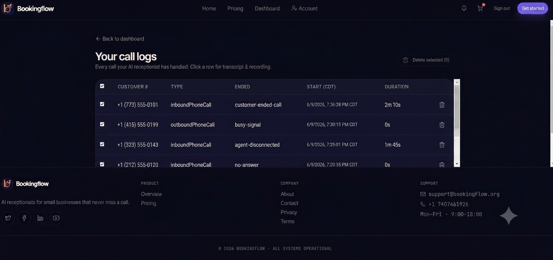Click support phone +1 7407461926

coord(449,204)
